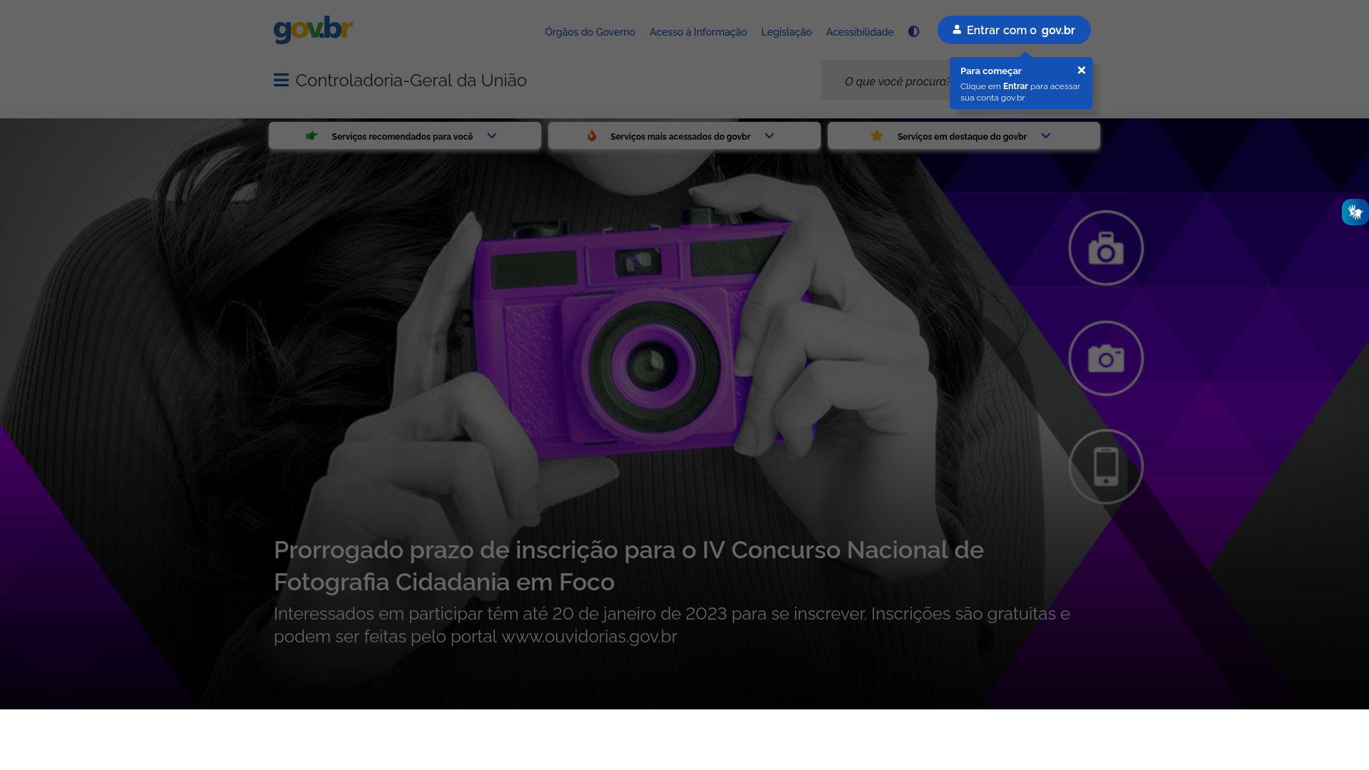Click the star icon in featured services
The width and height of the screenshot is (1369, 770).
[876, 135]
